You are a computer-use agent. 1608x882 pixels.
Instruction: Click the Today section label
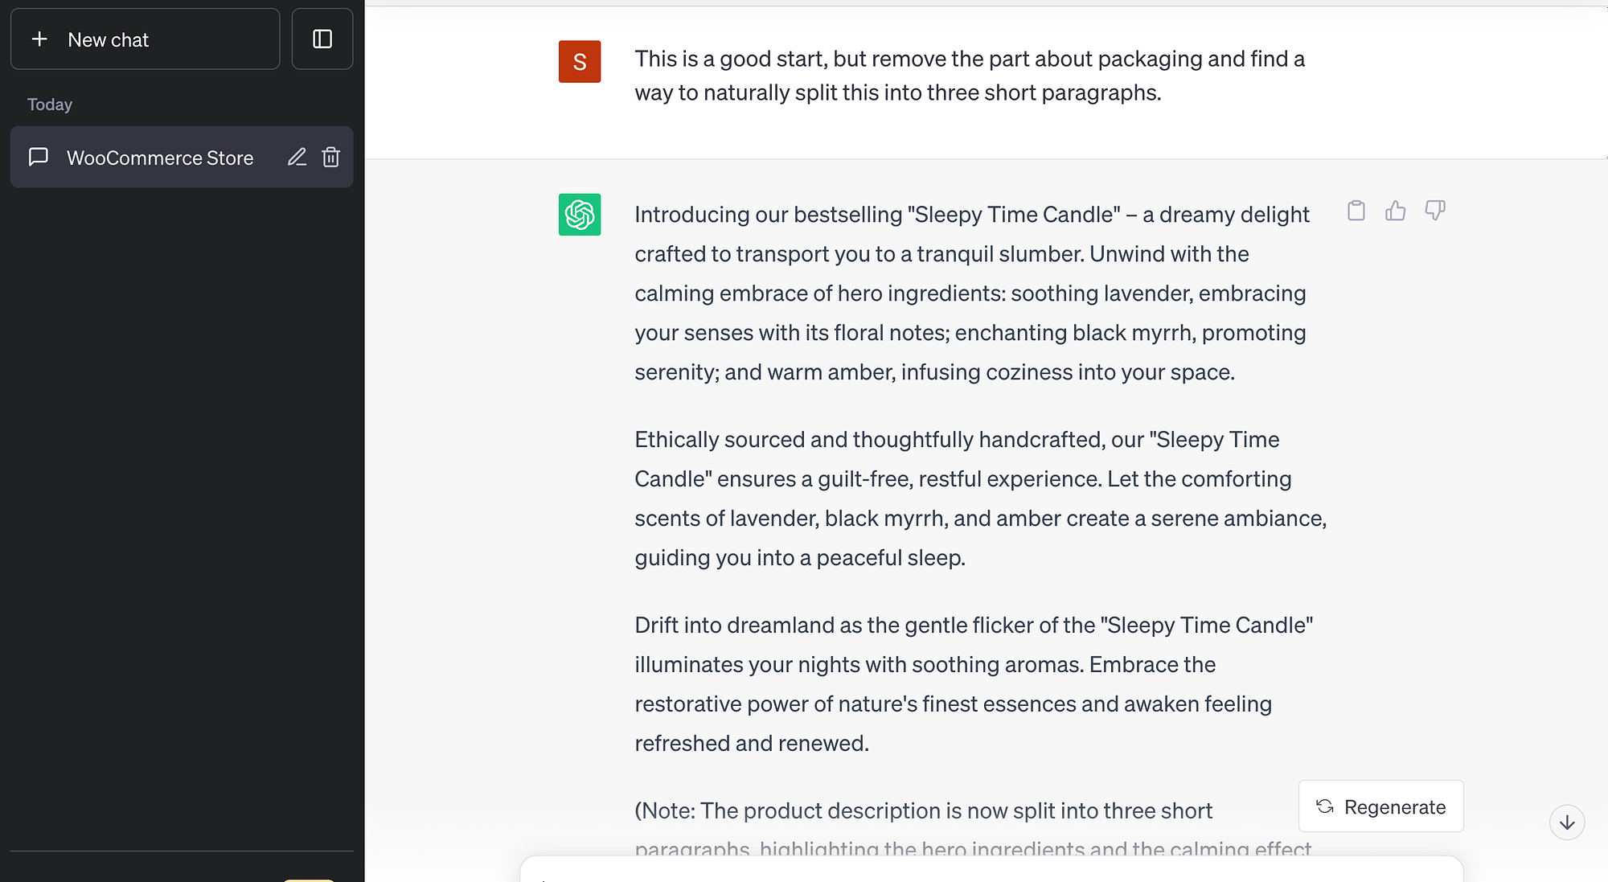pyautogui.click(x=49, y=103)
